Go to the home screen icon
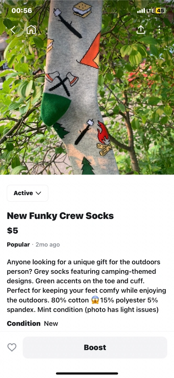Image resolution: width=174 pixels, height=378 pixels. tap(31, 30)
